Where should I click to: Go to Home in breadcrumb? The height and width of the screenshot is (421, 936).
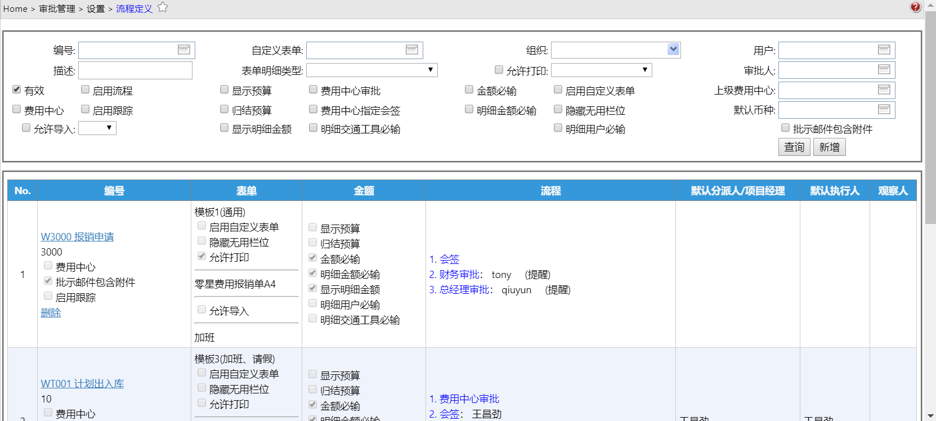[x=15, y=9]
